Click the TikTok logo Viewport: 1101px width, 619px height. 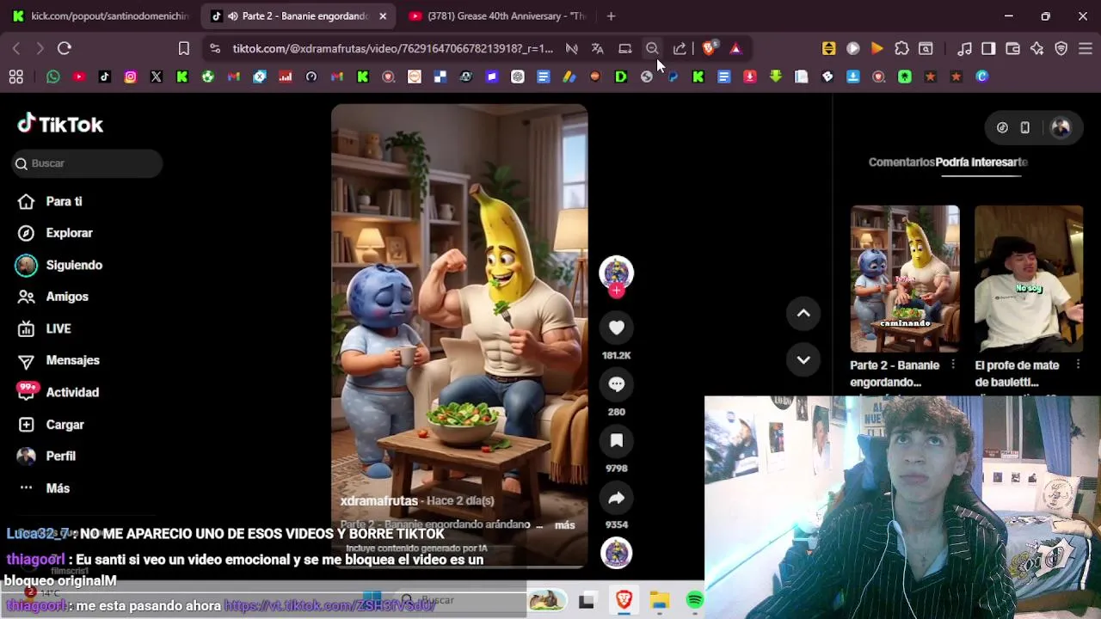pos(60,125)
